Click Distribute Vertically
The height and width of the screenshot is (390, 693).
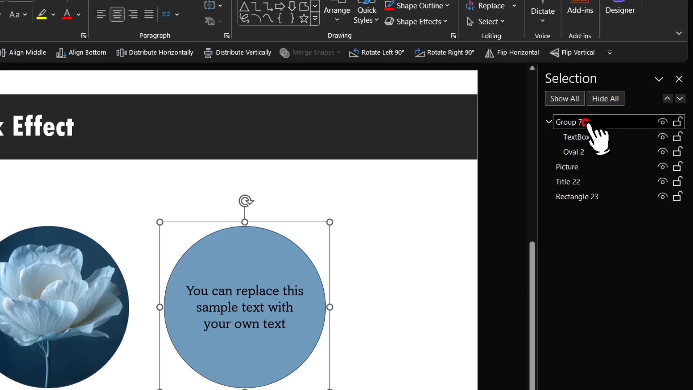pyautogui.click(x=237, y=52)
